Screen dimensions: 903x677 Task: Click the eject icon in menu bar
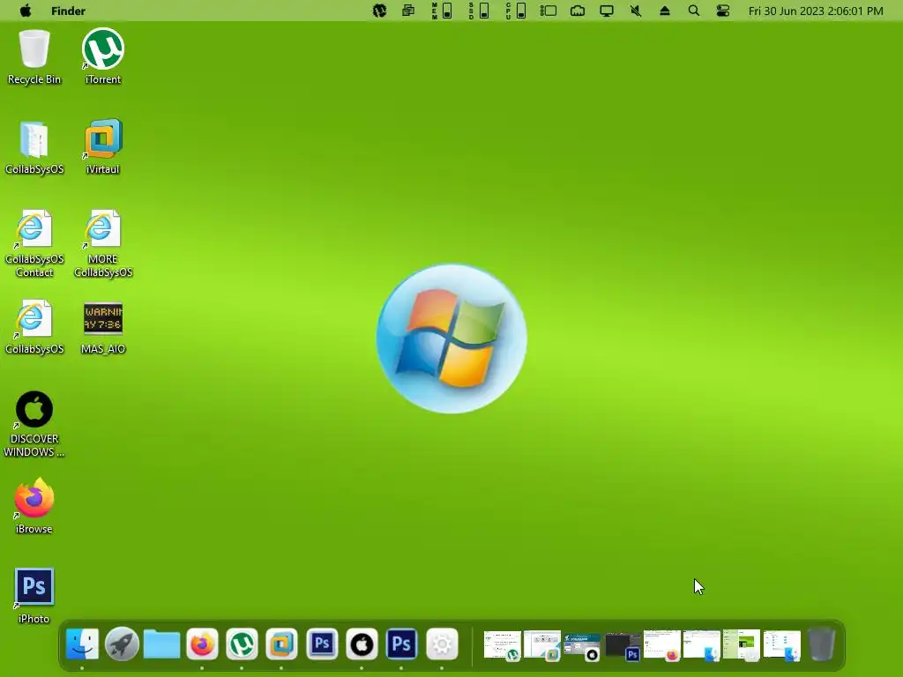point(665,11)
